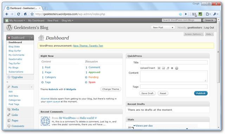
Task: Click the green avatar extension icon
Action: [x=200, y=14]
